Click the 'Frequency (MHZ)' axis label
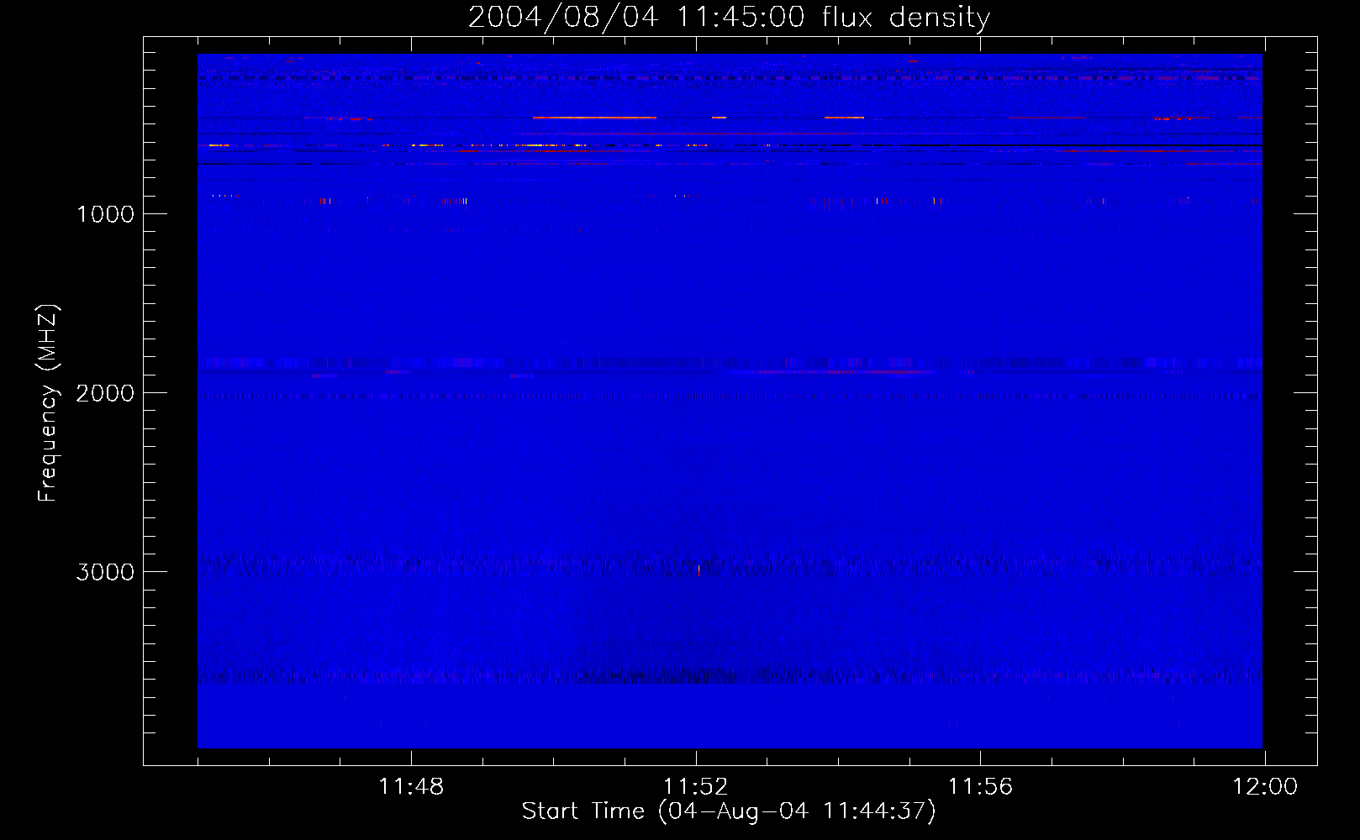Viewport: 1360px width, 840px height. pyautogui.click(x=48, y=403)
